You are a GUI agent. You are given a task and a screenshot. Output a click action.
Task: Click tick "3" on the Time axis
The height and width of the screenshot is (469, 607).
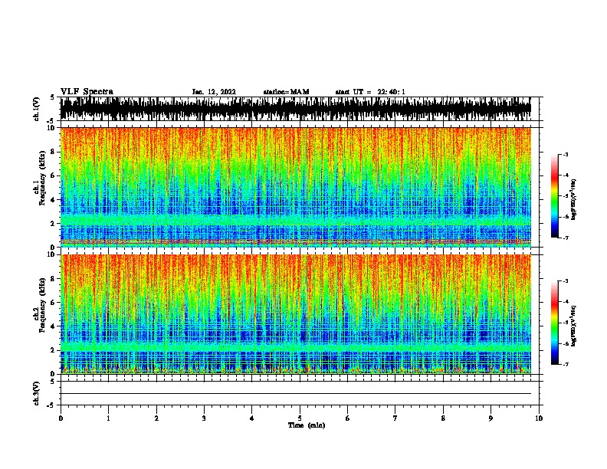pos(204,418)
